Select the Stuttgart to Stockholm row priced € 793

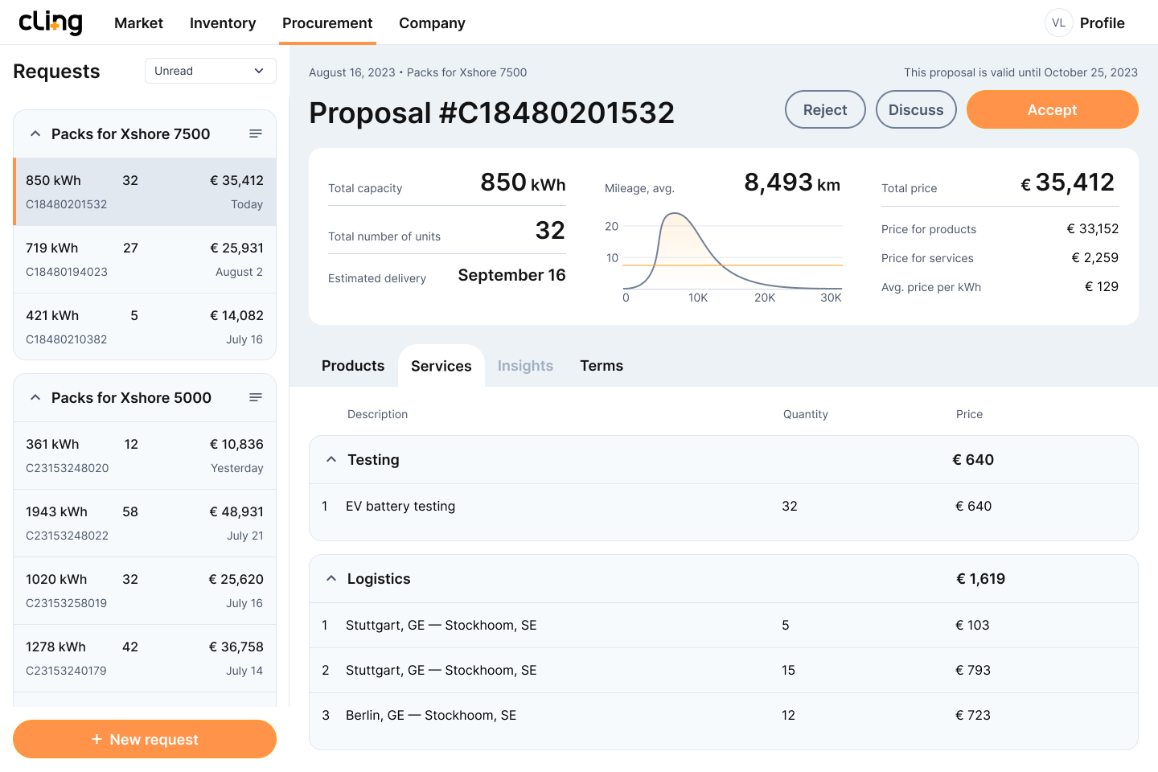[x=724, y=670]
